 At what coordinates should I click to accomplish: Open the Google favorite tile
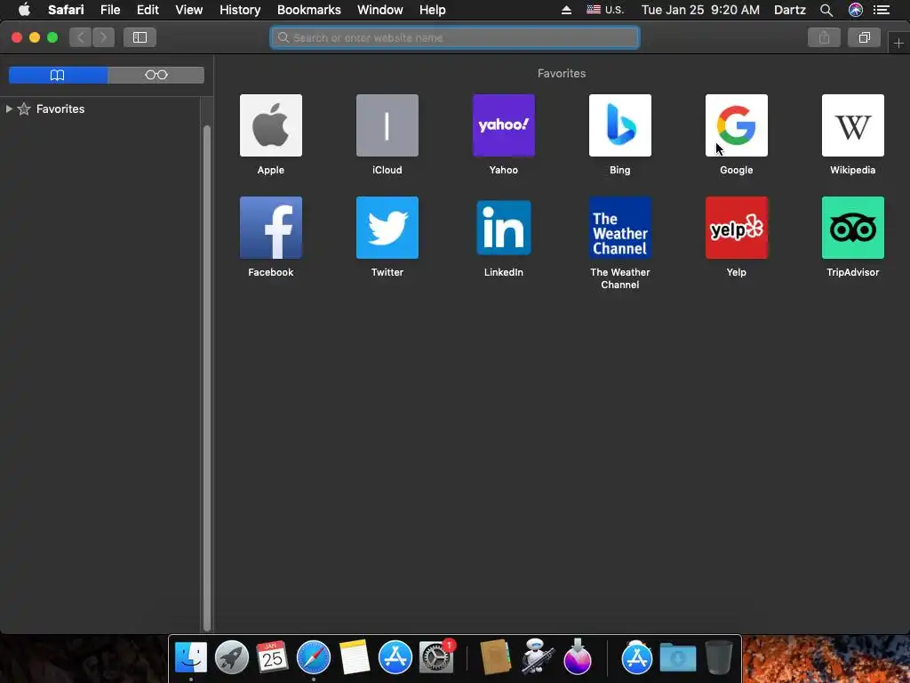[737, 125]
